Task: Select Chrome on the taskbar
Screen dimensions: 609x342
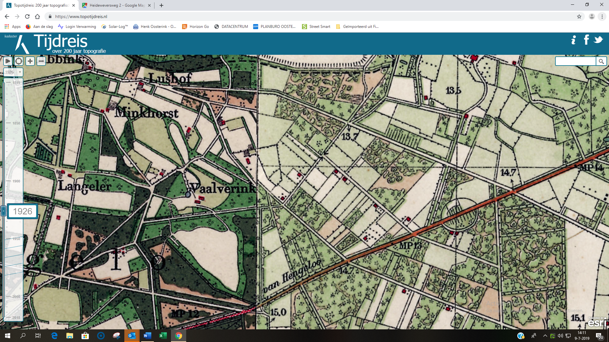Action: pyautogui.click(x=179, y=336)
